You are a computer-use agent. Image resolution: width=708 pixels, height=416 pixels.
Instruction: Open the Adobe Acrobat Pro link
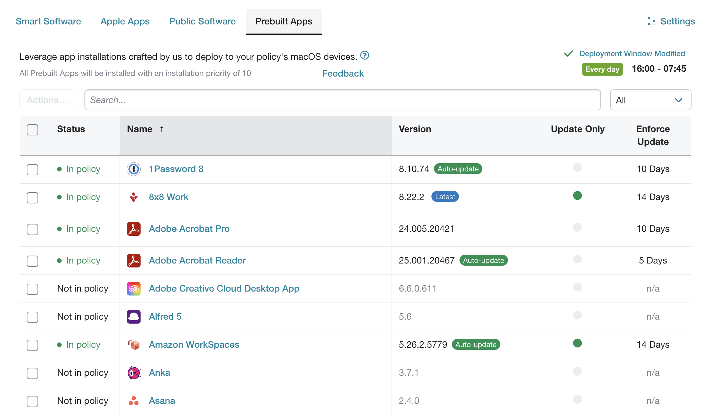(x=189, y=229)
